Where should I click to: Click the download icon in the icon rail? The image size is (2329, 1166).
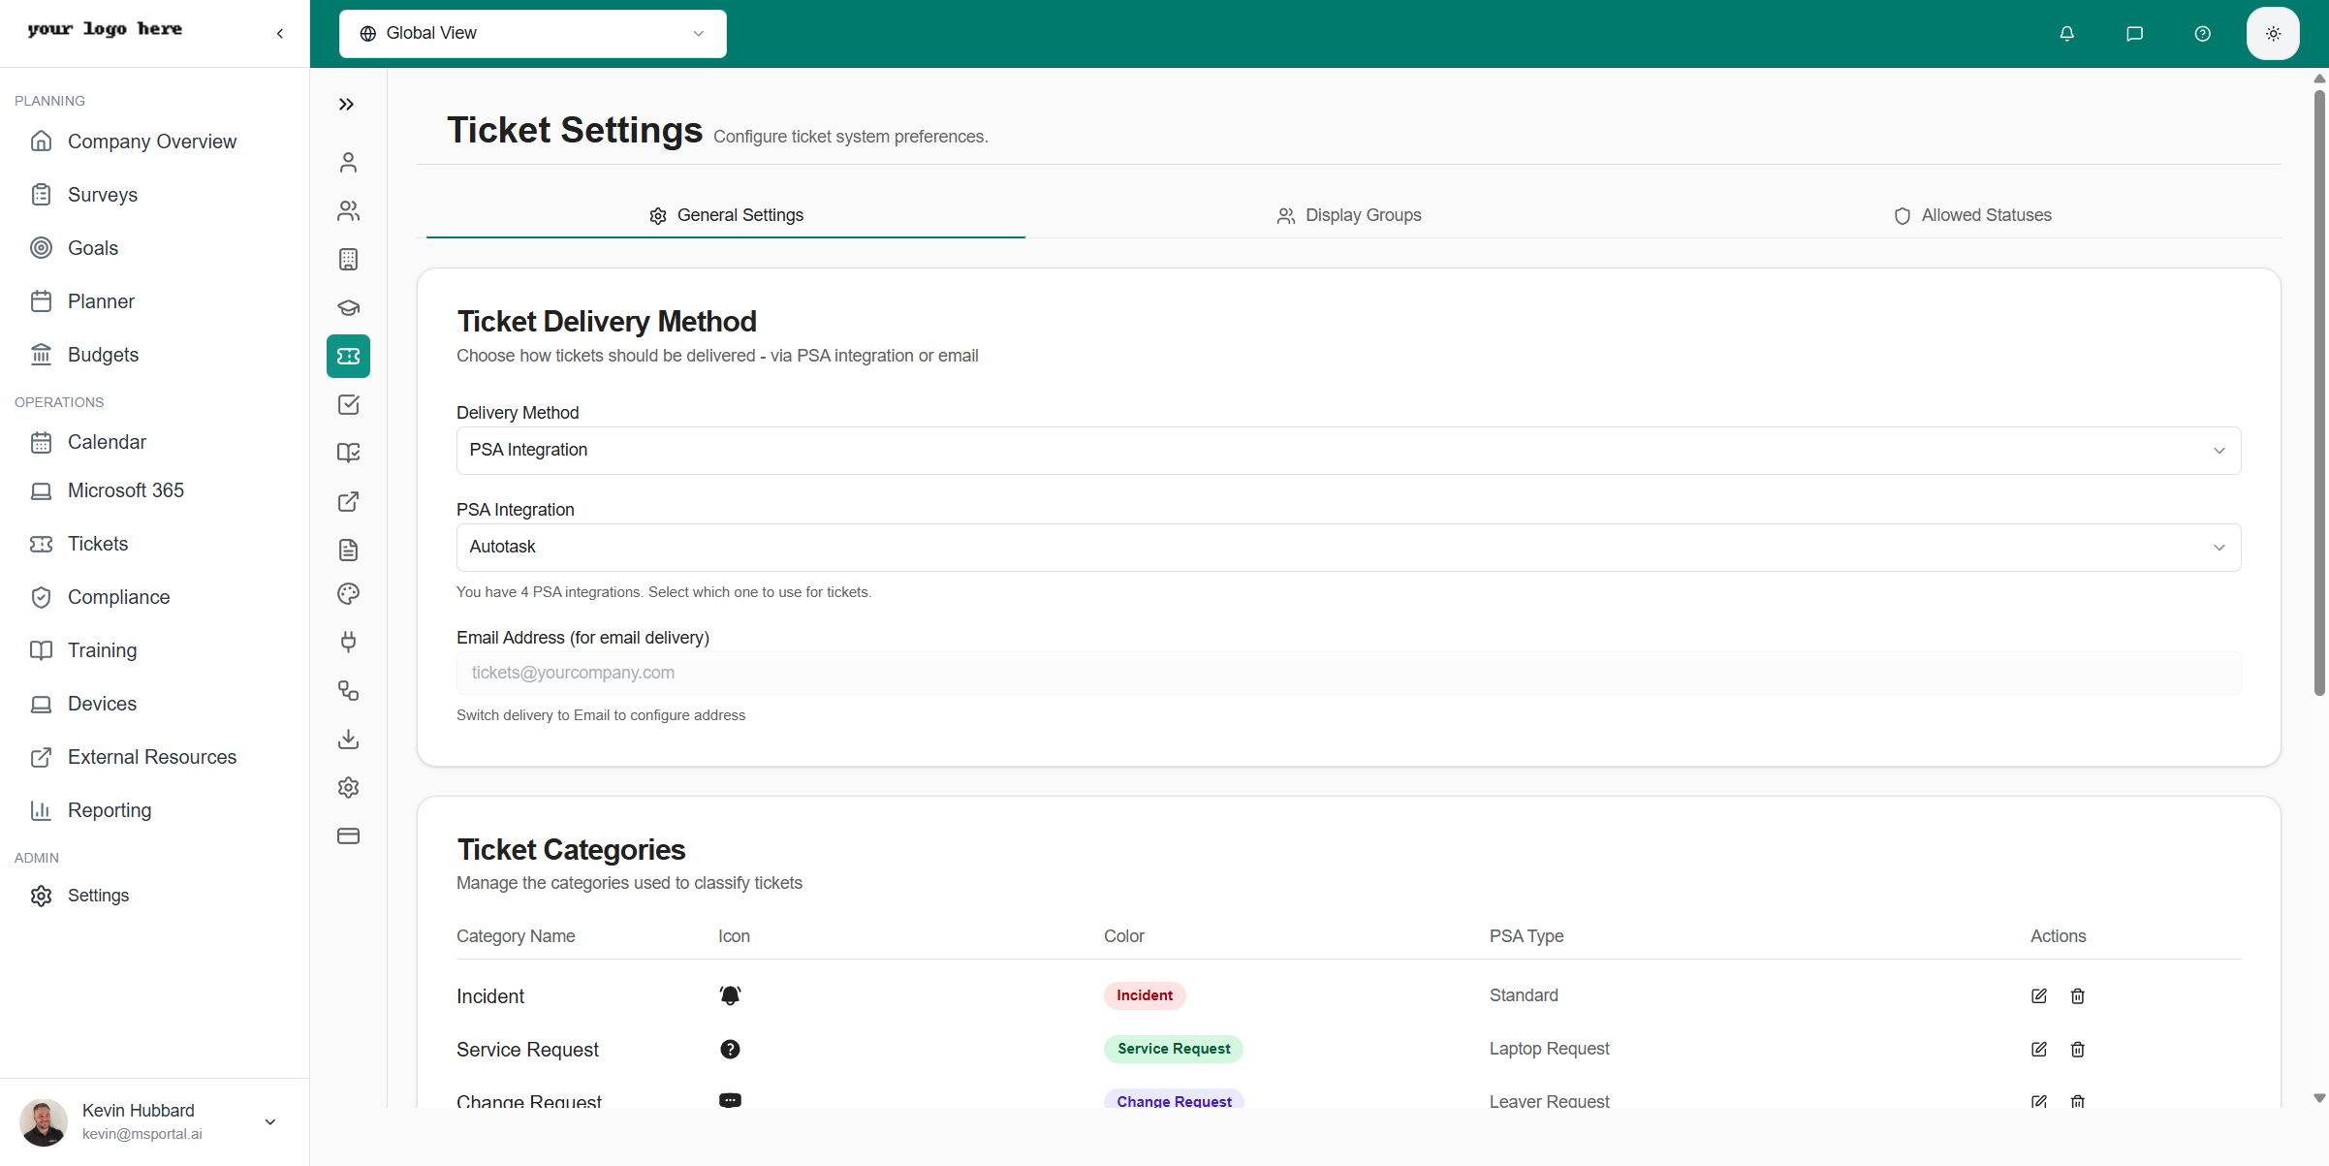[x=348, y=739]
